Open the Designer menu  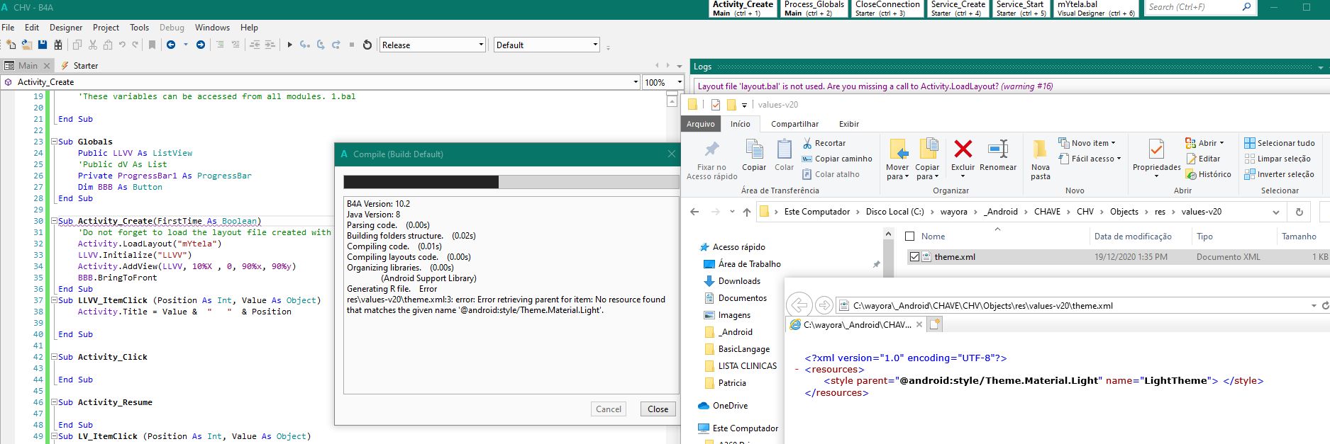tap(66, 28)
